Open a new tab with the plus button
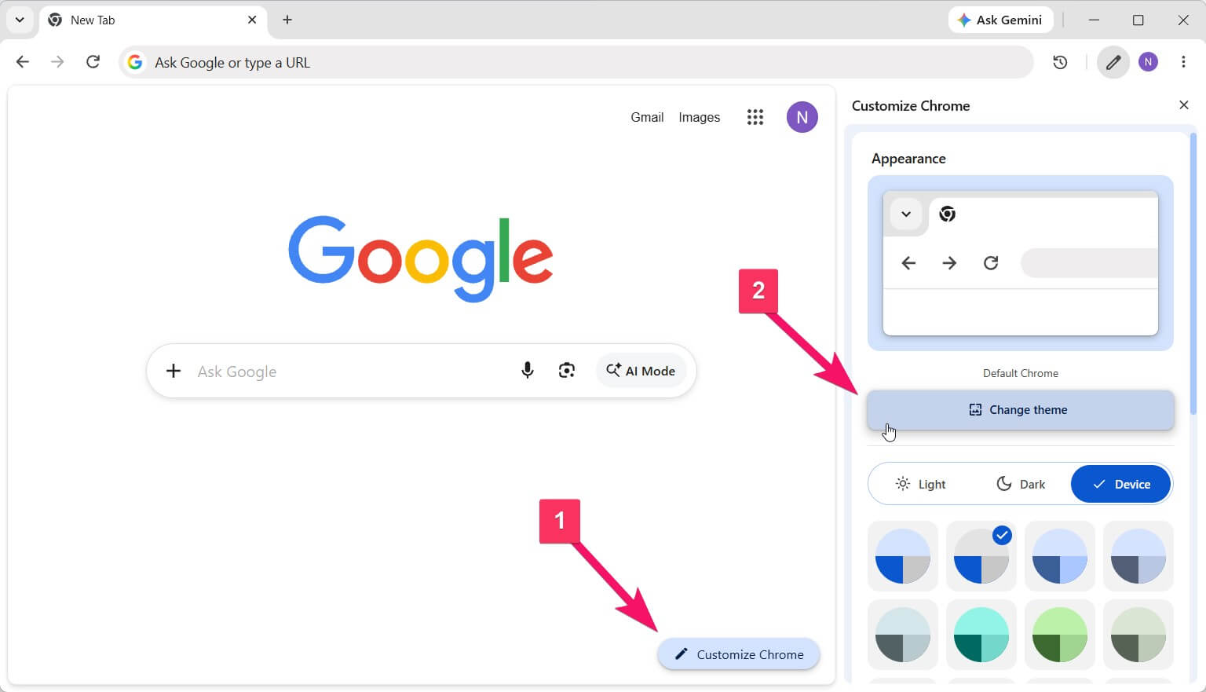The image size is (1206, 692). point(287,20)
